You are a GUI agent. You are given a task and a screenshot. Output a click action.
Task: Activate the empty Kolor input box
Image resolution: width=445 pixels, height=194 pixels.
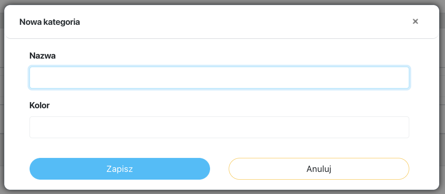(219, 127)
